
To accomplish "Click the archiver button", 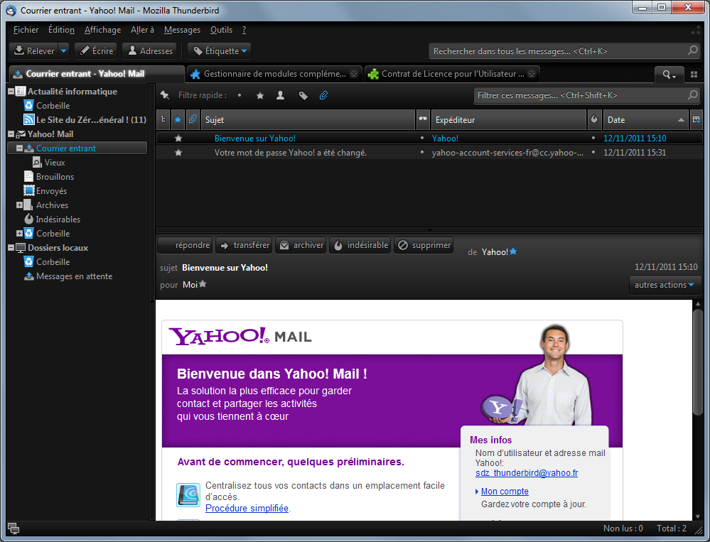I will [301, 245].
